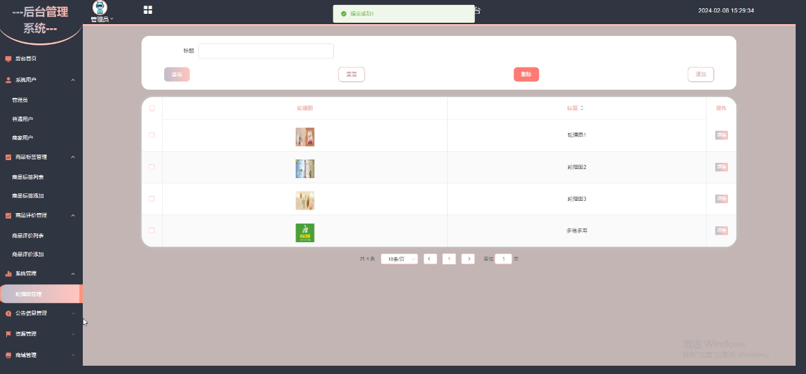806x374 pixels.
Task: Click the 查询 search button
Action: (177, 75)
